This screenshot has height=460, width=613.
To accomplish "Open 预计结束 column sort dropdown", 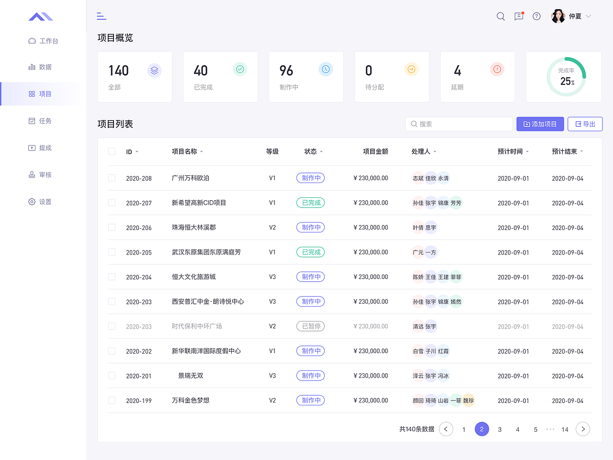I will [581, 151].
